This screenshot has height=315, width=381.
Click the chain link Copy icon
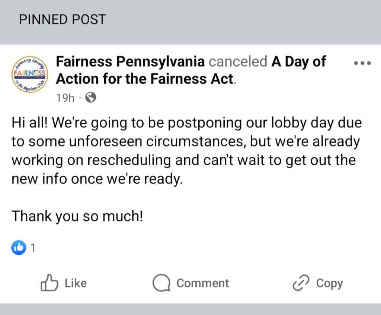click(301, 283)
